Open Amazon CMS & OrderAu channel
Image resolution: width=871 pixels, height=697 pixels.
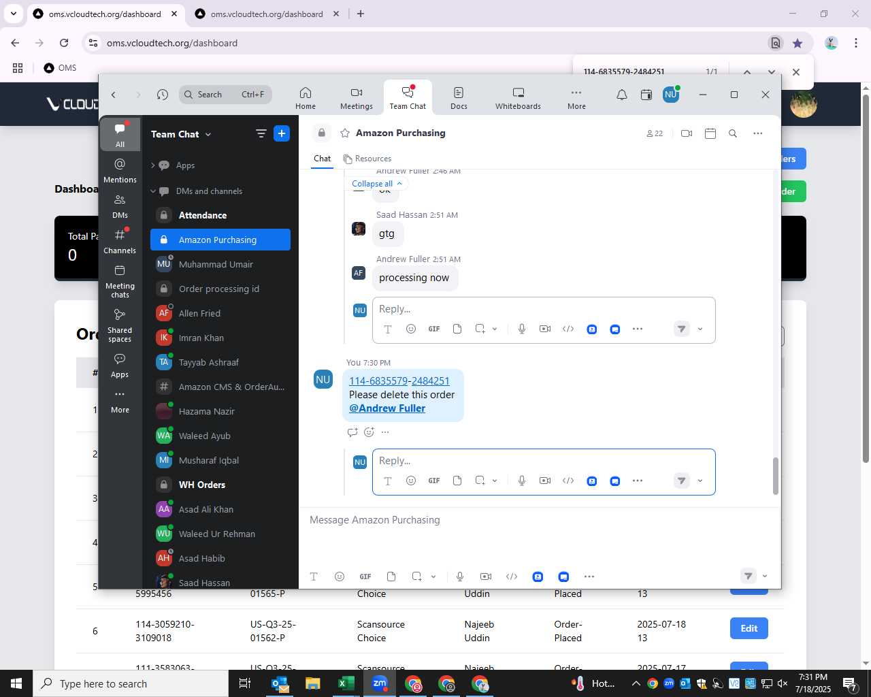click(220, 387)
